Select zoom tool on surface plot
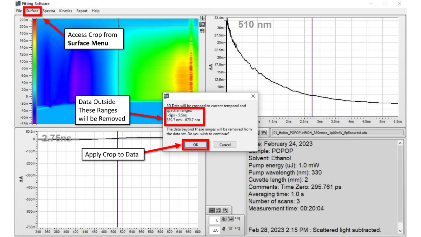This screenshot has height=237, width=421. point(202,24)
